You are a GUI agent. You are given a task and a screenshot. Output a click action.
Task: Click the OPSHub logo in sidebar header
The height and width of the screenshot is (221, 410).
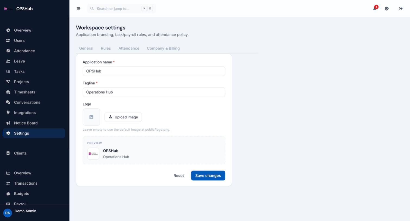click(x=8, y=9)
